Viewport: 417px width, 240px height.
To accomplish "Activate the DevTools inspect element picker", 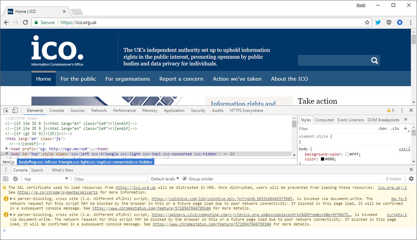I will [x=6, y=110].
